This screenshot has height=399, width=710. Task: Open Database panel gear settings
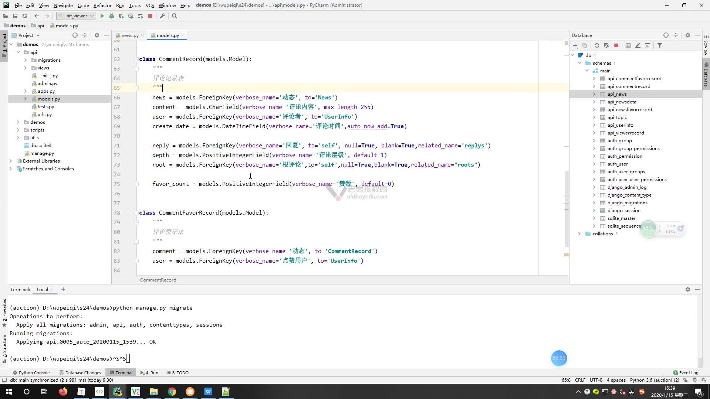point(688,35)
